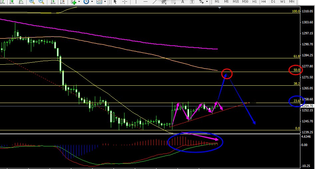Click the 1245.70 price scale value
The image size is (315, 169).
(308, 121)
